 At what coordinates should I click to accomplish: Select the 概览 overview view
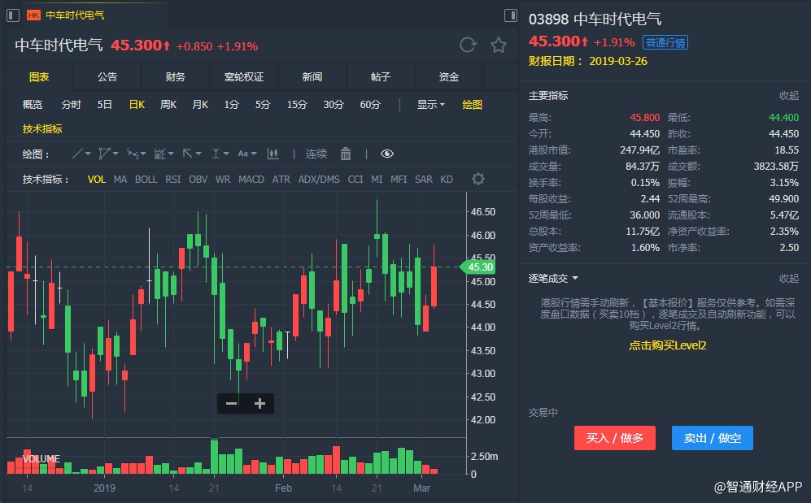point(33,104)
